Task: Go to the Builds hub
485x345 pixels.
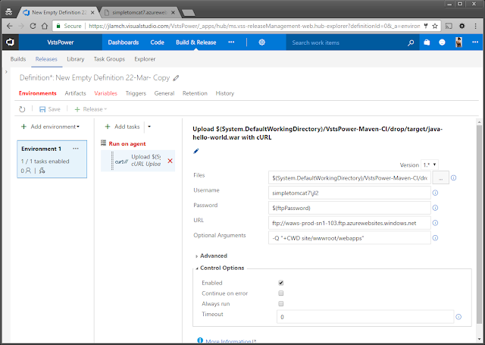Action: tap(18, 59)
